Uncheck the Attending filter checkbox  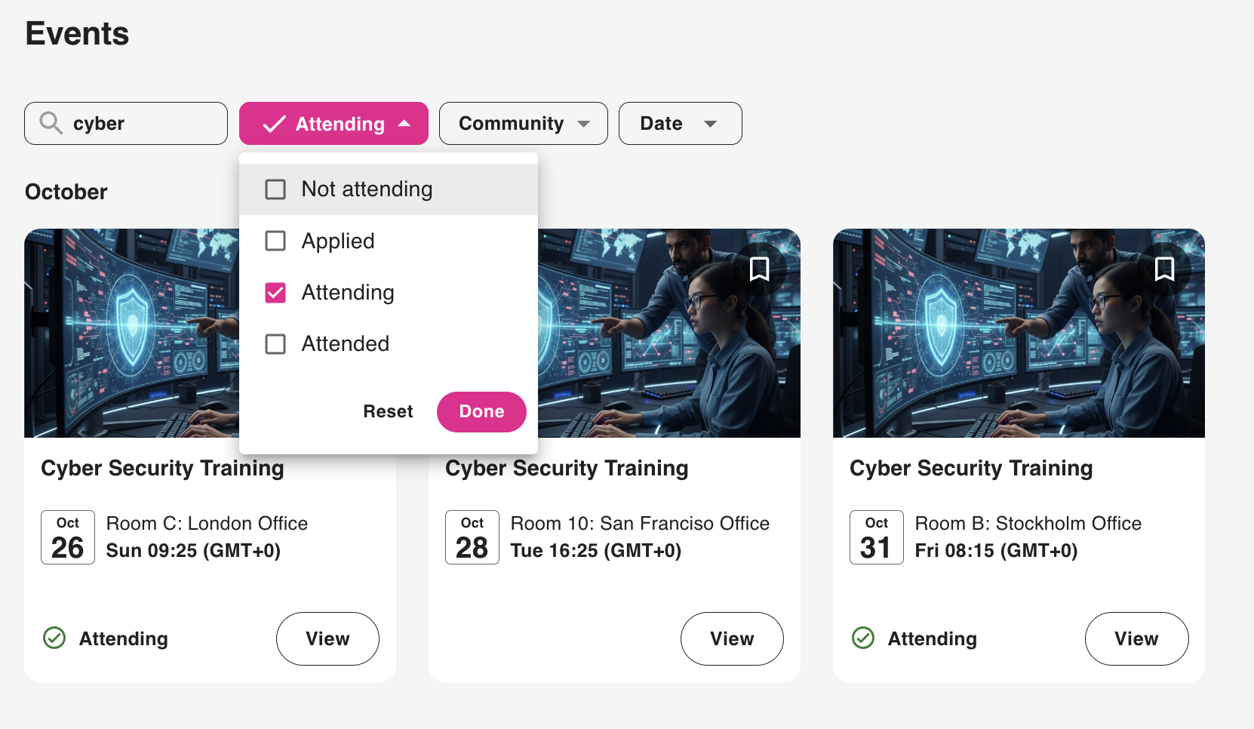point(275,293)
